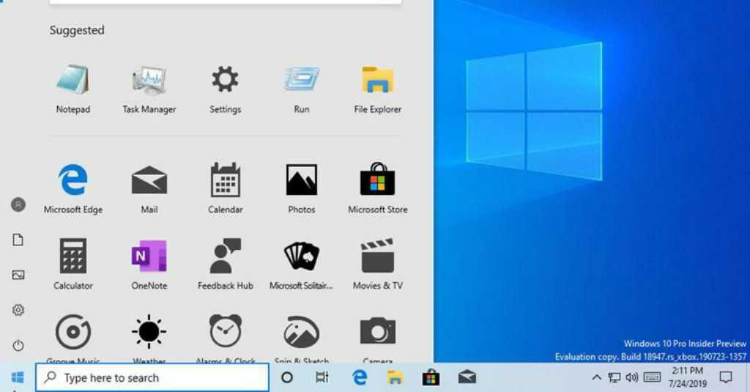This screenshot has height=392, width=750.
Task: Click the user account avatar in Start sidebar
Action: pos(18,205)
